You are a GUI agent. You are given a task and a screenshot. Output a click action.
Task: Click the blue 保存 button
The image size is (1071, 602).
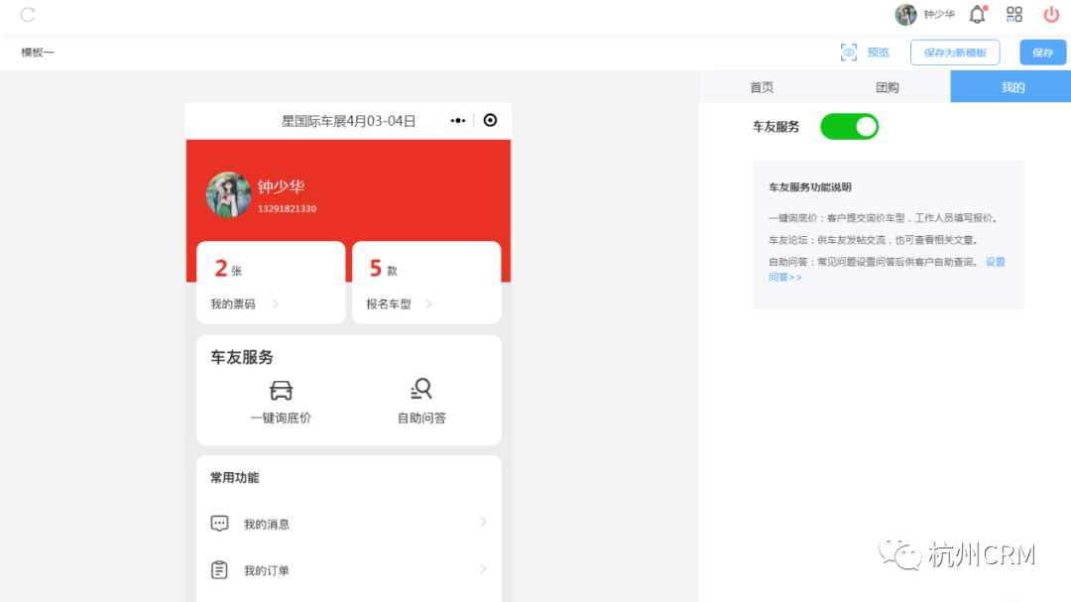pos(1042,53)
